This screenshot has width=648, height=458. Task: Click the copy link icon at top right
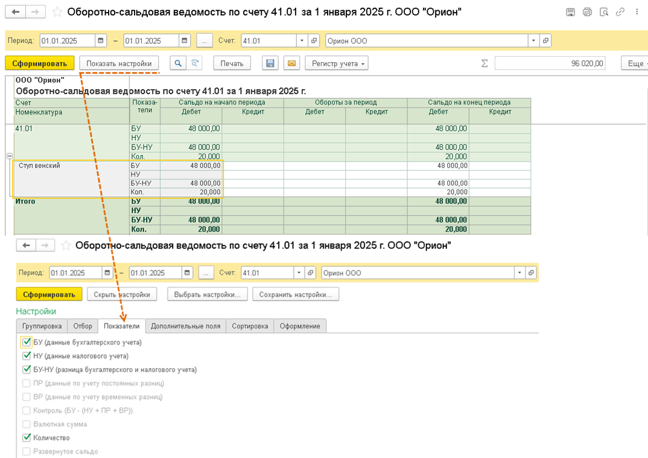click(x=620, y=12)
